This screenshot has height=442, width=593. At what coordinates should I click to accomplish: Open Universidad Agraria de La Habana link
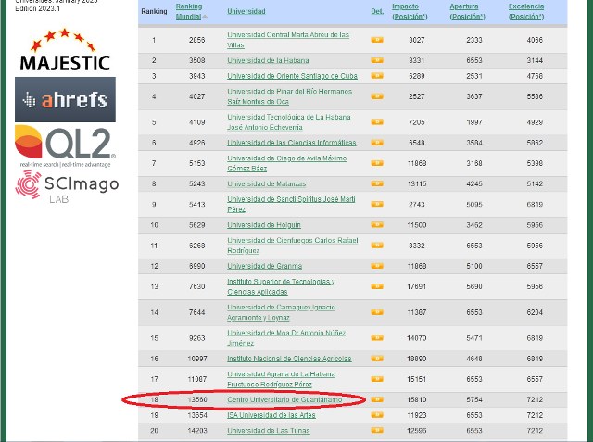[281, 379]
